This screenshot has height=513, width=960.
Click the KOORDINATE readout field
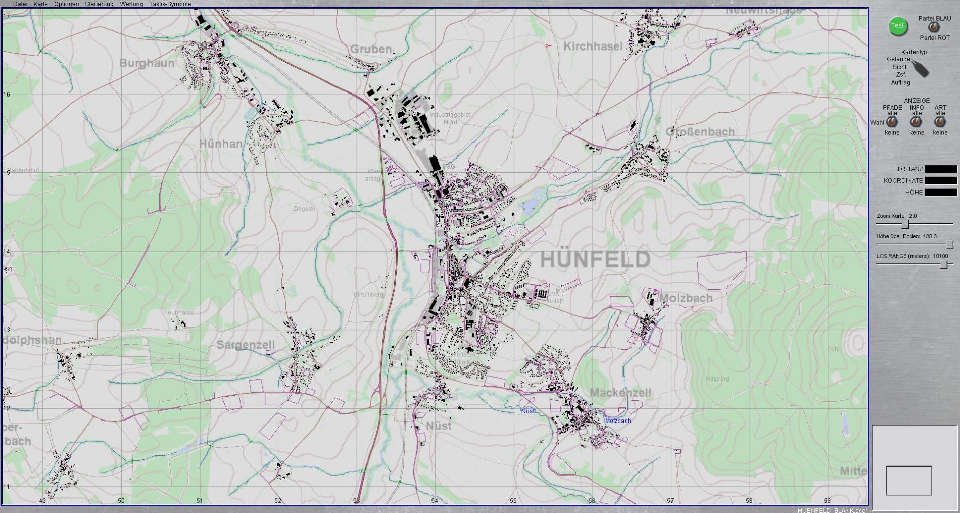click(x=941, y=181)
